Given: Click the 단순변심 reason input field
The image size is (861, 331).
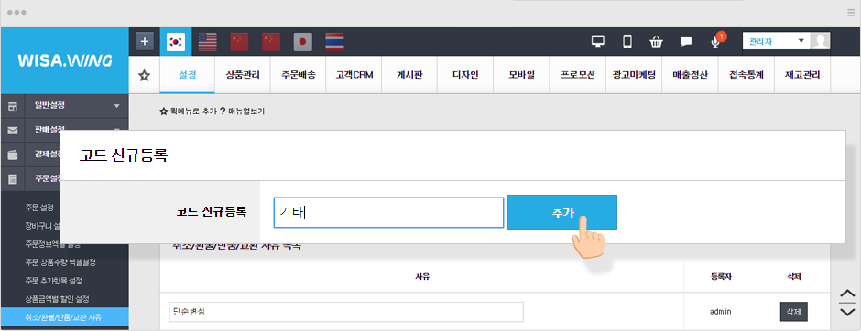Looking at the screenshot, I should (x=346, y=311).
